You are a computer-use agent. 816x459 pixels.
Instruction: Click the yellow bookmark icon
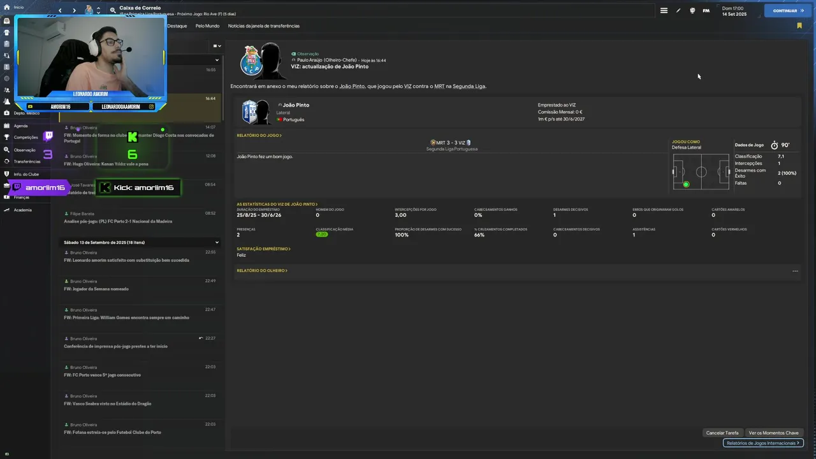pos(799,25)
